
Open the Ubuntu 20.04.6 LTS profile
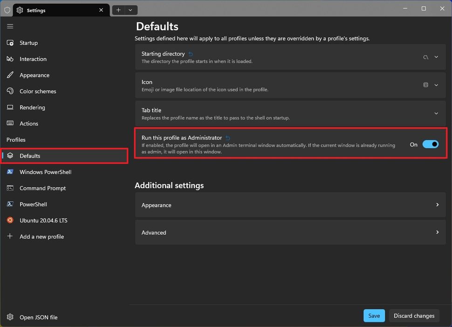click(43, 220)
